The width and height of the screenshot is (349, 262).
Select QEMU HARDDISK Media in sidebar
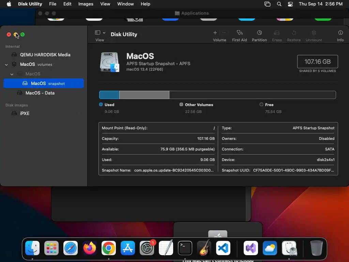pos(44,55)
